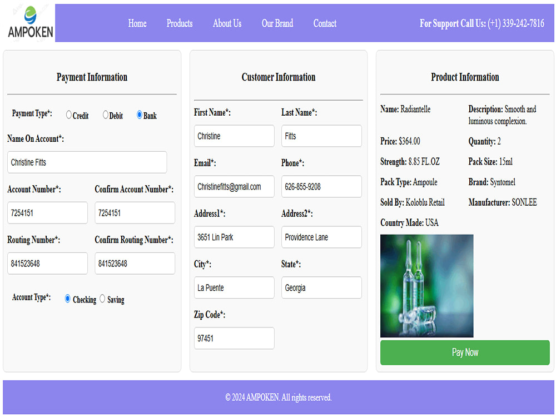The width and height of the screenshot is (556, 417).
Task: Focus the Zip Code field
Action: point(234,338)
